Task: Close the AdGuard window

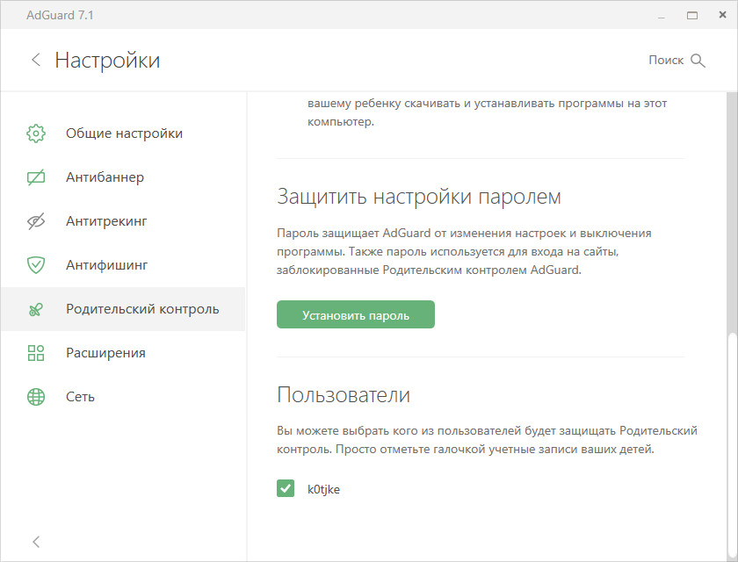Action: [x=722, y=15]
